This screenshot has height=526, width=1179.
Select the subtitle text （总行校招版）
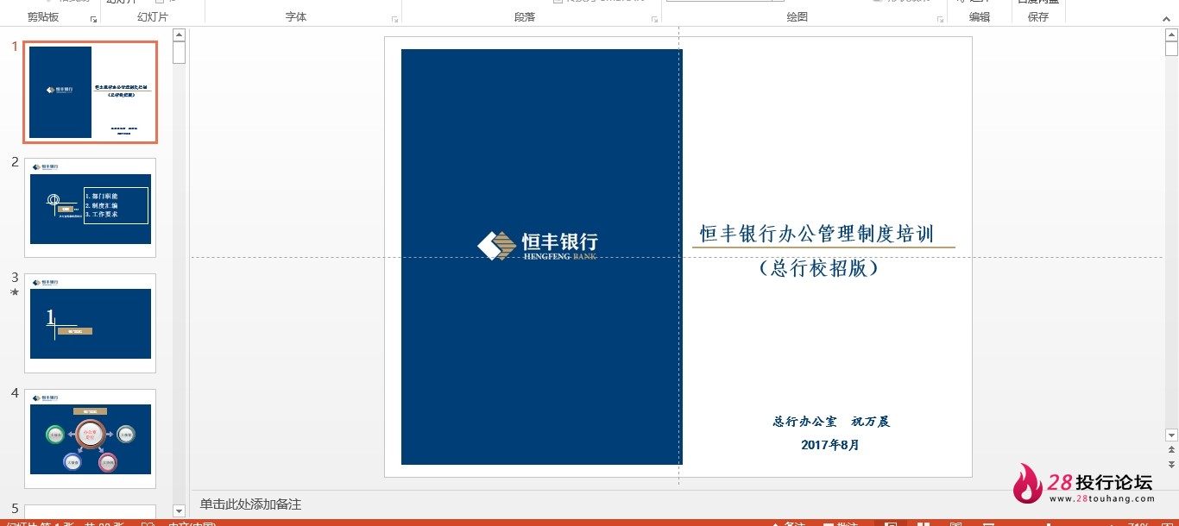point(818,268)
